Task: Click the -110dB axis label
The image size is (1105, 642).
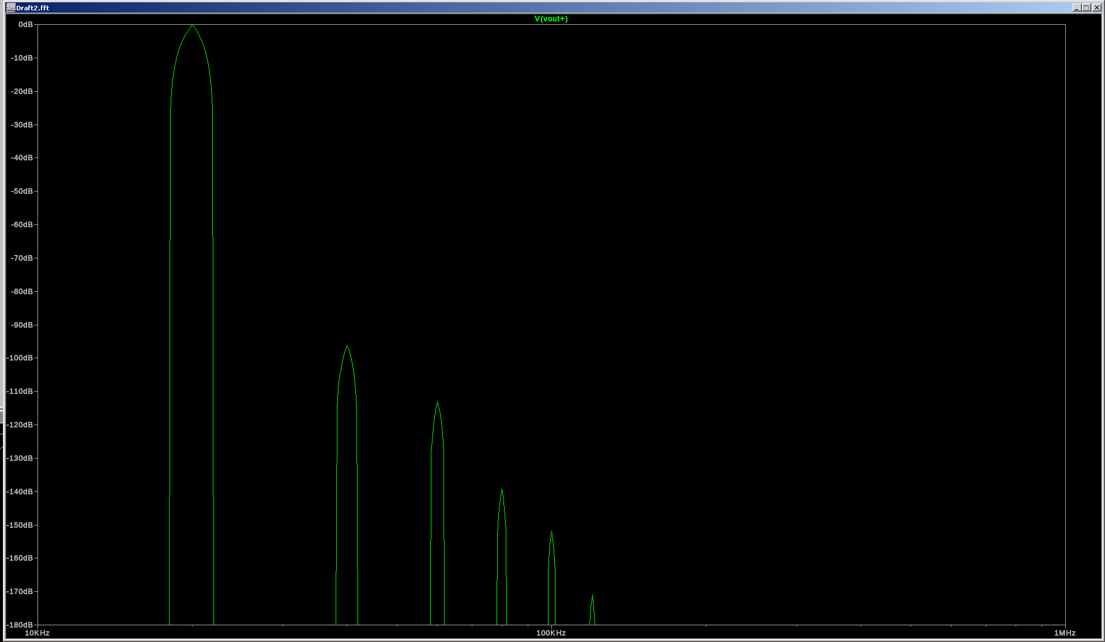Action: [20, 391]
